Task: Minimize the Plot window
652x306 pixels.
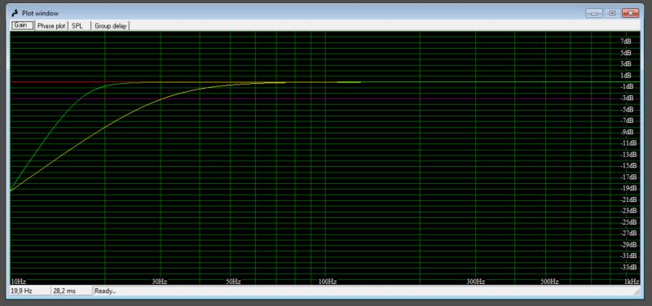Action: point(594,13)
